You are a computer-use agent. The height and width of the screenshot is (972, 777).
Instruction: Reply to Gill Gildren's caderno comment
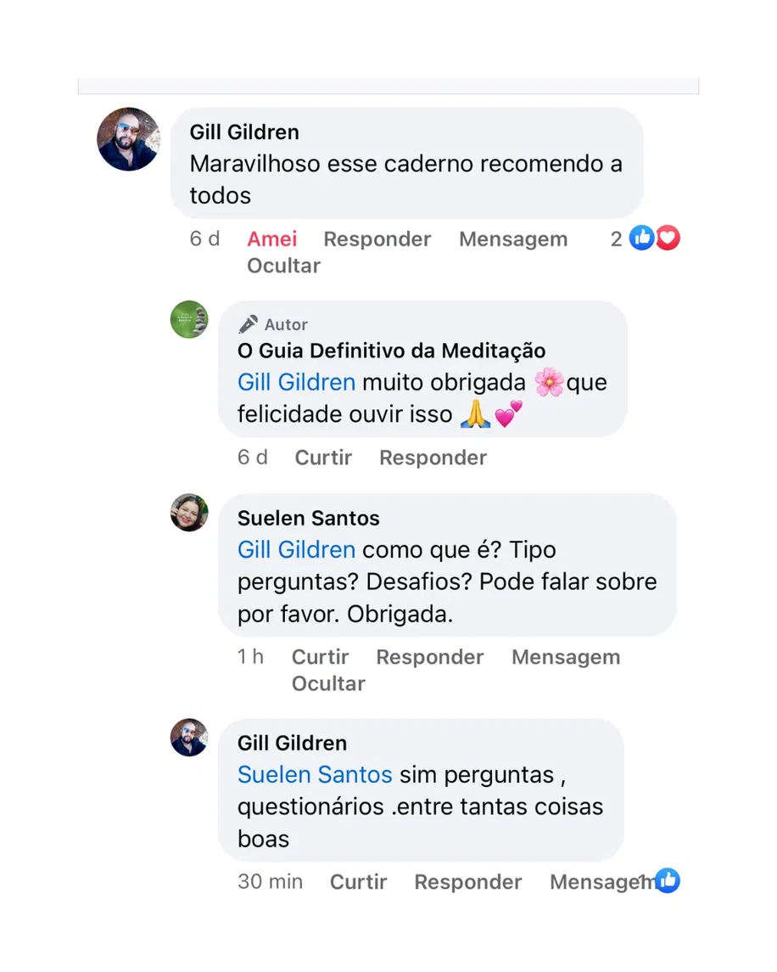point(377,239)
